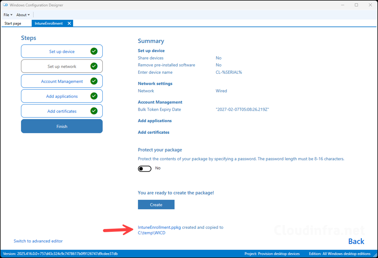Open the Add applications step
Viewport: 378px width, 258px height.
tap(62, 96)
